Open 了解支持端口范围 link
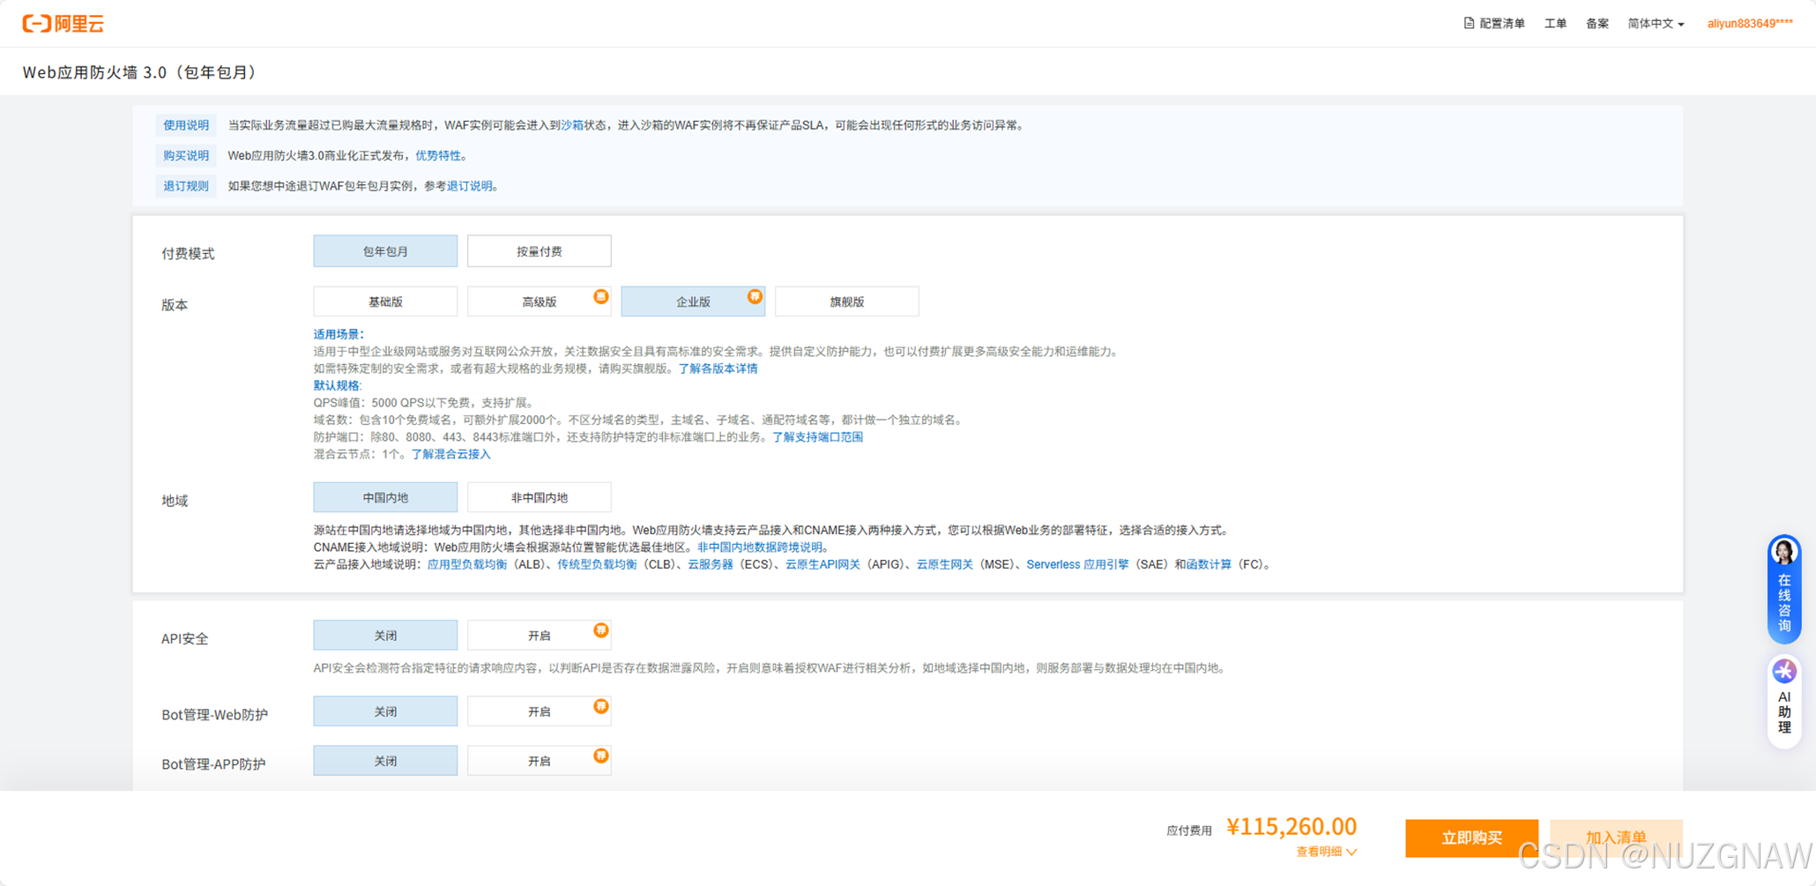 click(x=817, y=437)
